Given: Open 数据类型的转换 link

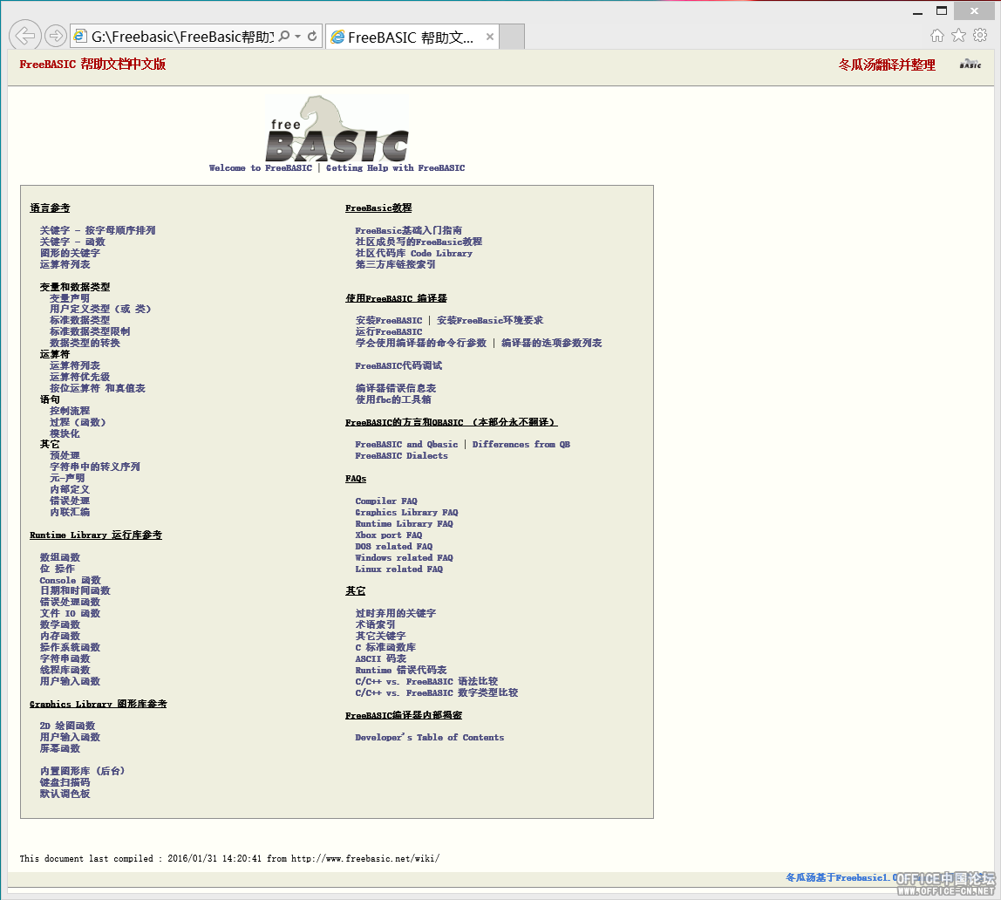Looking at the screenshot, I should click(85, 343).
